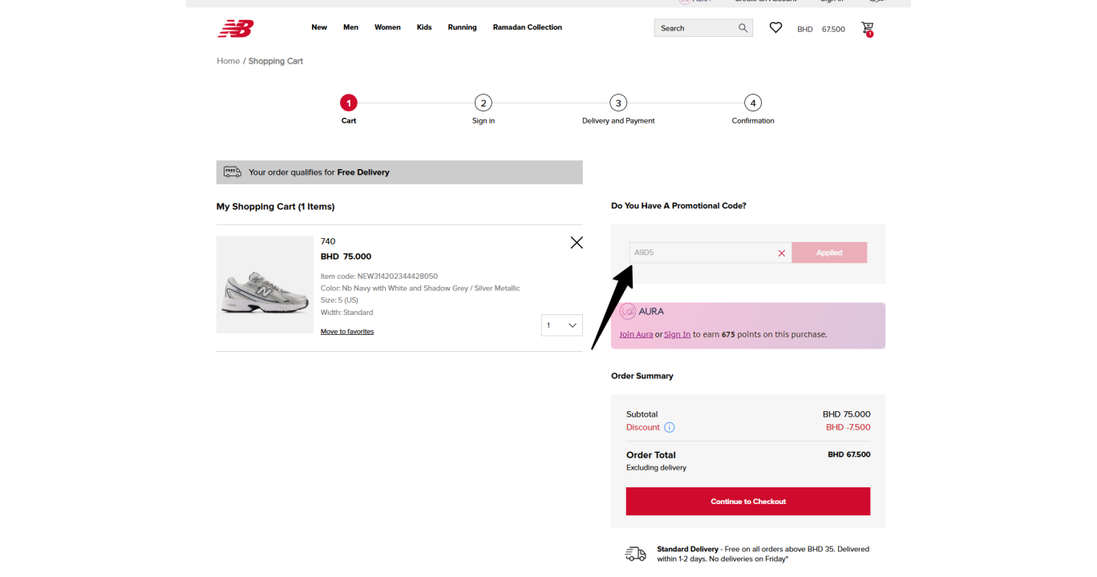
Task: Select step 4 Confirmation
Action: 752,103
